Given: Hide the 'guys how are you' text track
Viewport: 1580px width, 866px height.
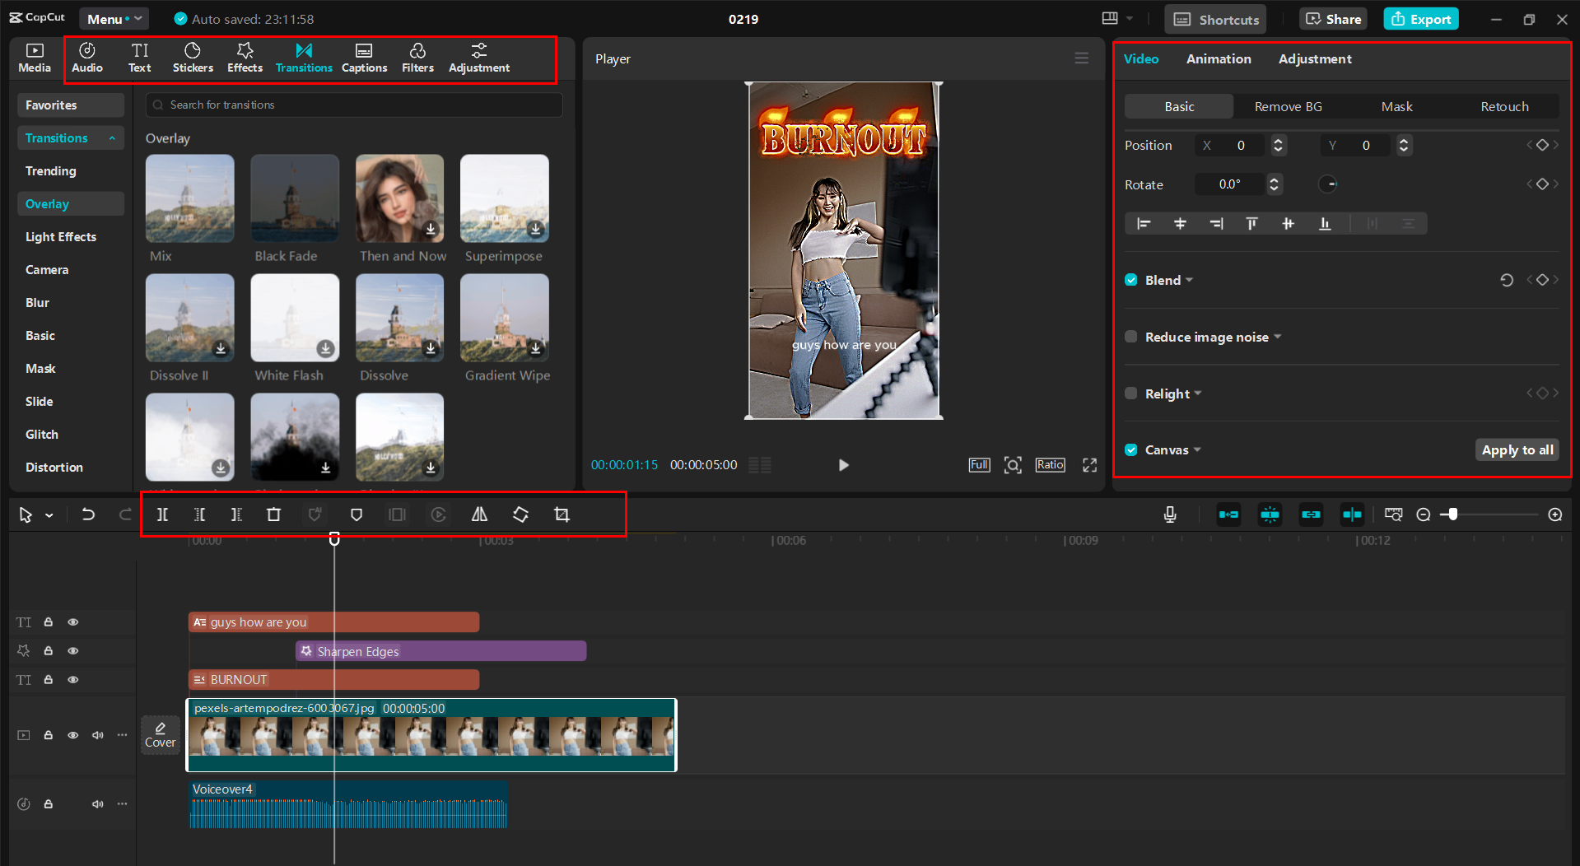Looking at the screenshot, I should coord(72,622).
